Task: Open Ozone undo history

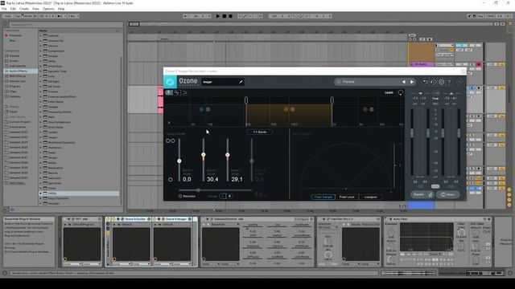Action: coord(433,82)
